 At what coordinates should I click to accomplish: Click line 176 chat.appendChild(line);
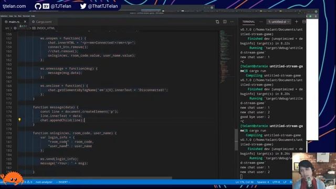(62, 120)
